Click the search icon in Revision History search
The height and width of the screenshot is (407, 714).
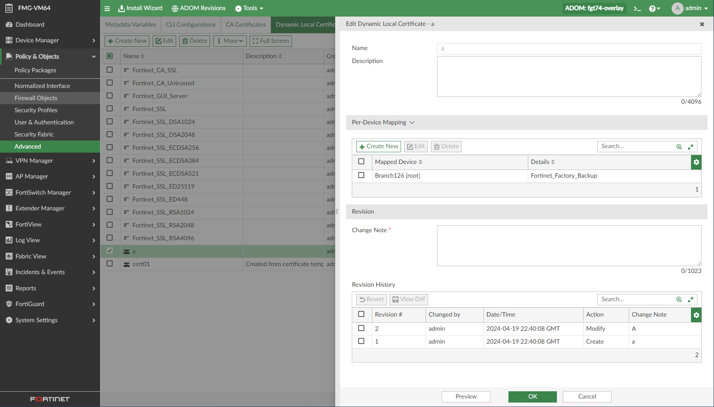pos(679,300)
